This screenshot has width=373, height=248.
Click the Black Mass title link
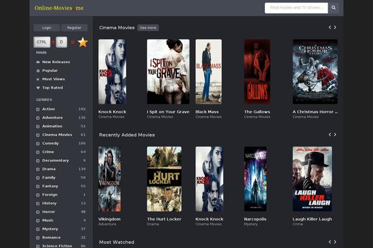[207, 112]
